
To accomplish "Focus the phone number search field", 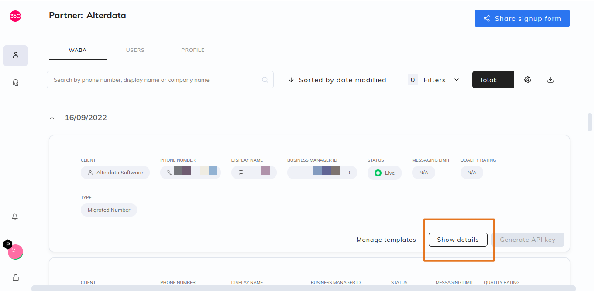I will [160, 80].
